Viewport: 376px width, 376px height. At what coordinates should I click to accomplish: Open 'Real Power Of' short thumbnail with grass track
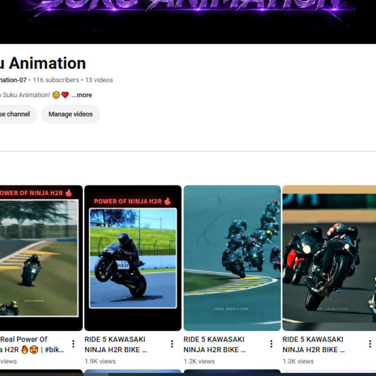pyautogui.click(x=41, y=258)
